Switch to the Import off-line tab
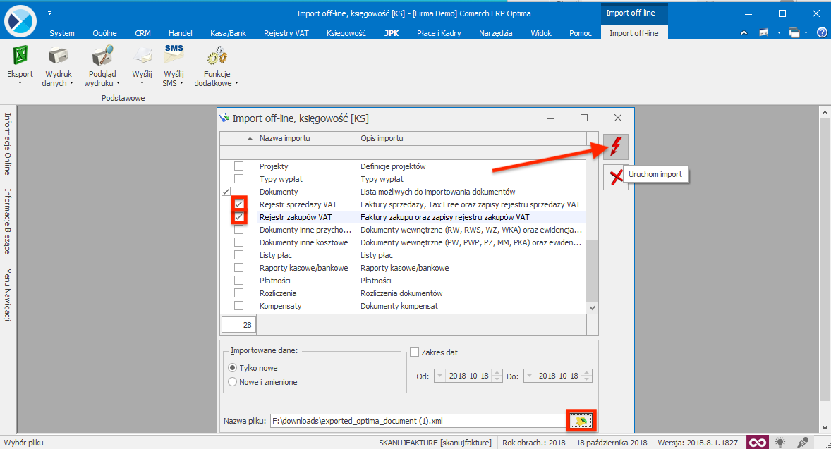The image size is (831, 449). coord(633,32)
